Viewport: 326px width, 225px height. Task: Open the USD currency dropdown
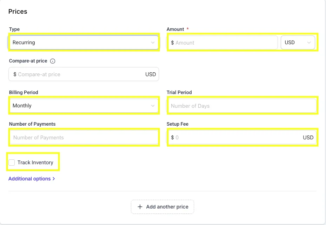(x=298, y=42)
